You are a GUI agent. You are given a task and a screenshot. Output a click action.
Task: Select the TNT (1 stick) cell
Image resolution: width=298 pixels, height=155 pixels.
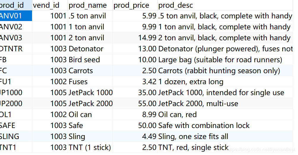click(90, 147)
